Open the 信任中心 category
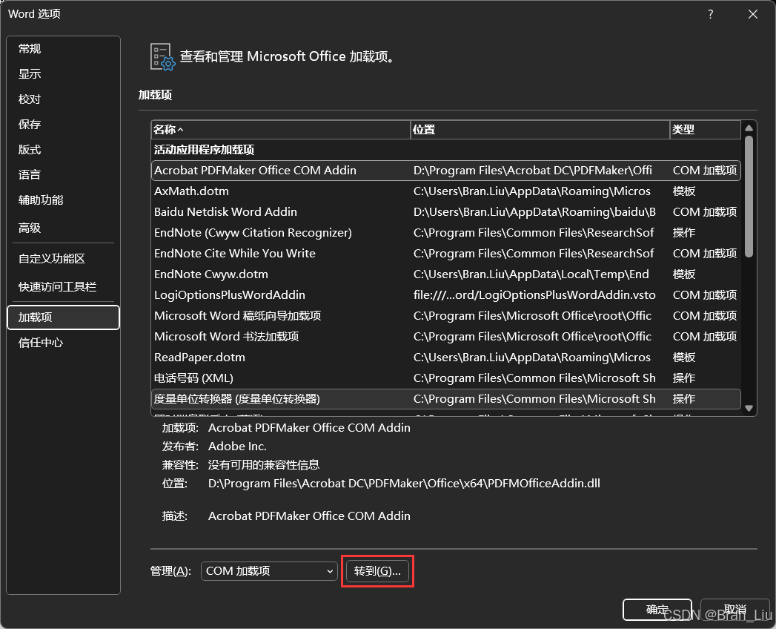The image size is (776, 629). point(63,343)
